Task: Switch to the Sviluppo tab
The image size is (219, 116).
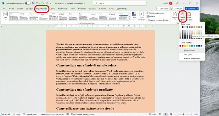Action: click(103, 9)
